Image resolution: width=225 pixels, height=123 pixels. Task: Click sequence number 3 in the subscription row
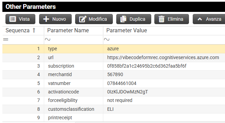pyautogui.click(x=38, y=66)
